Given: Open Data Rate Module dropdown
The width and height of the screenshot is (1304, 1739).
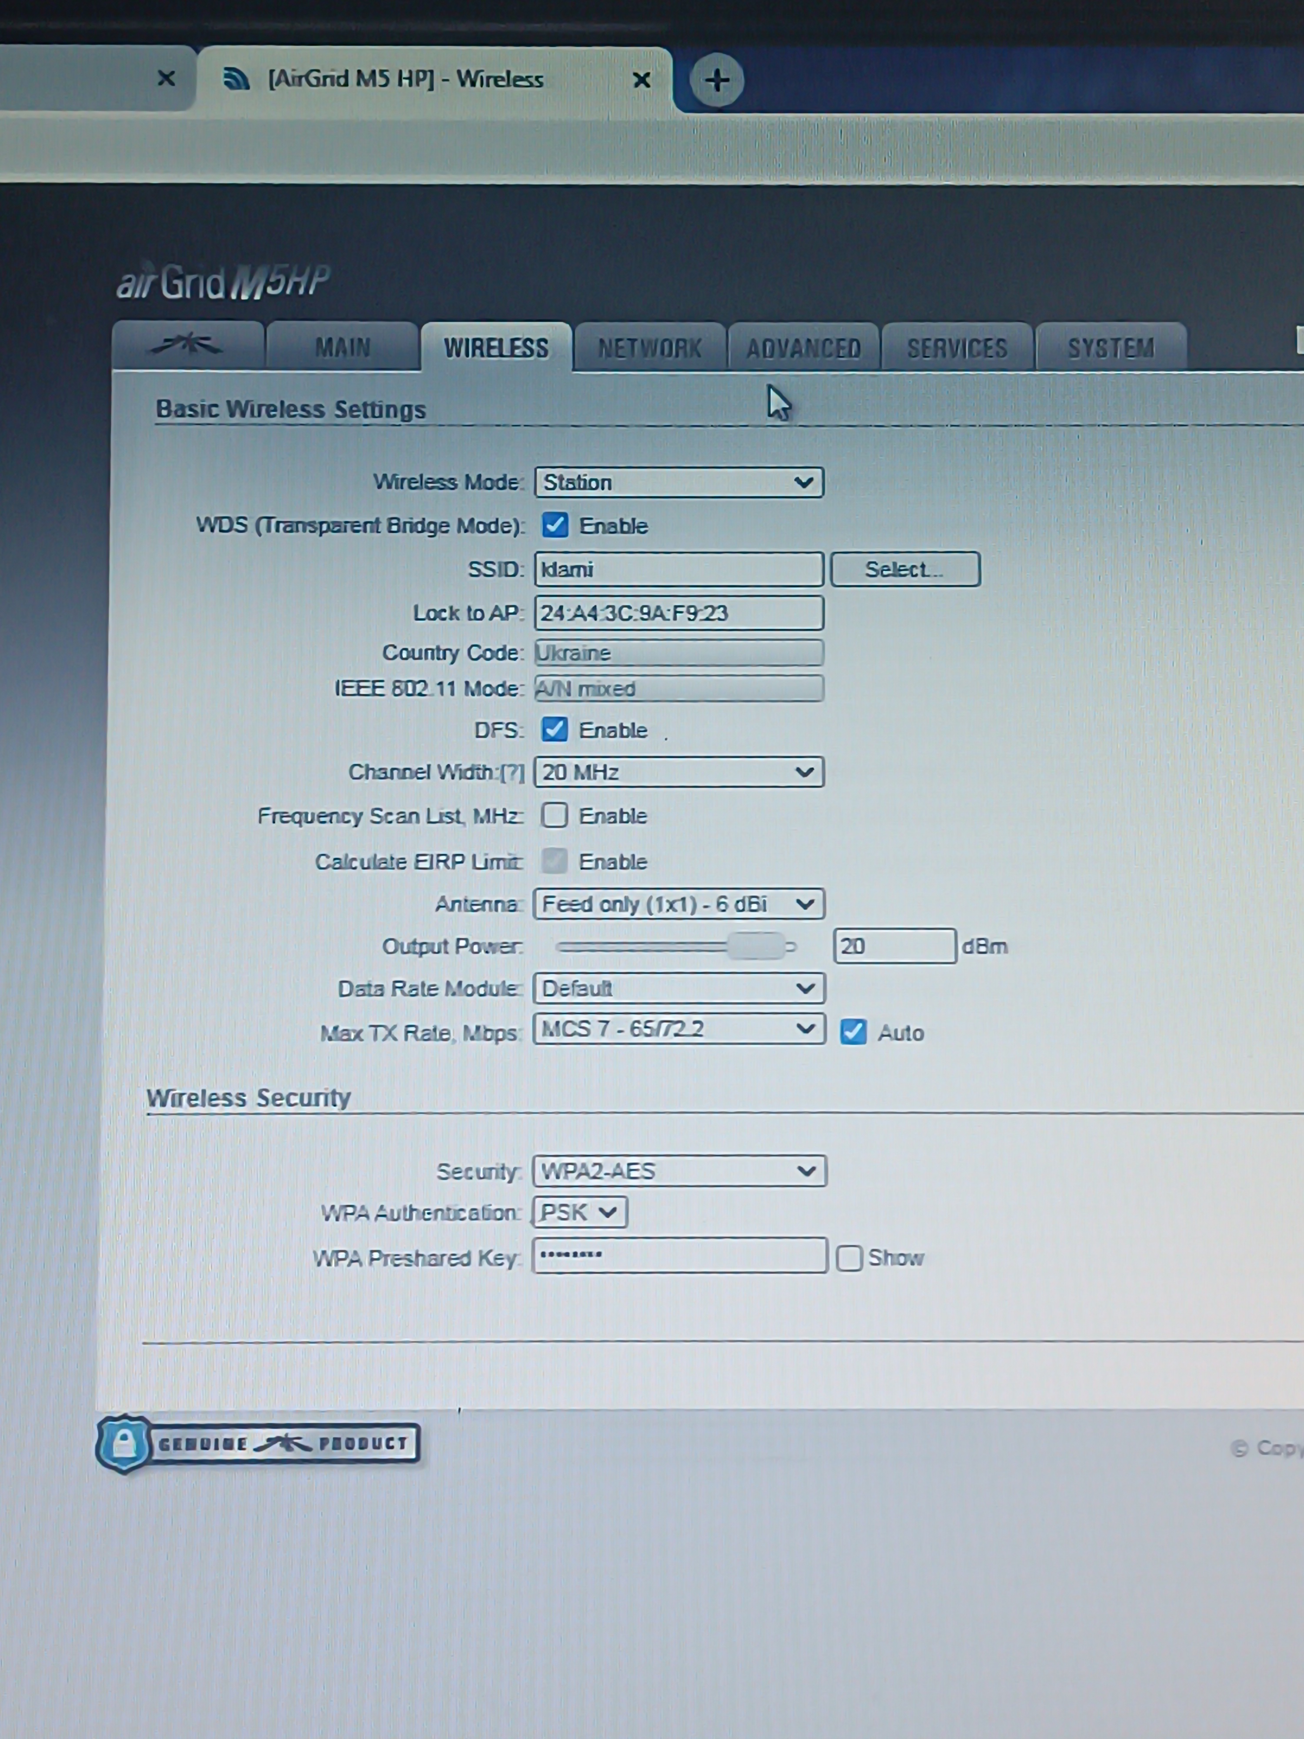Looking at the screenshot, I should [x=679, y=988].
